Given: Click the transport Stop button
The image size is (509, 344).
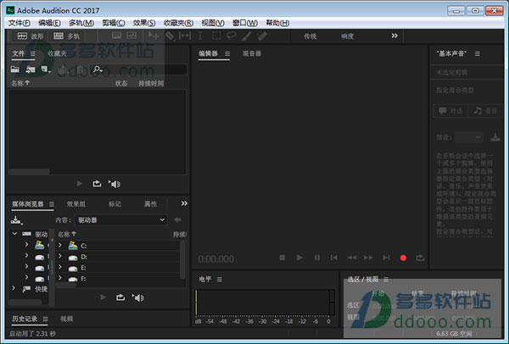Looking at the screenshot, I should click(282, 258).
